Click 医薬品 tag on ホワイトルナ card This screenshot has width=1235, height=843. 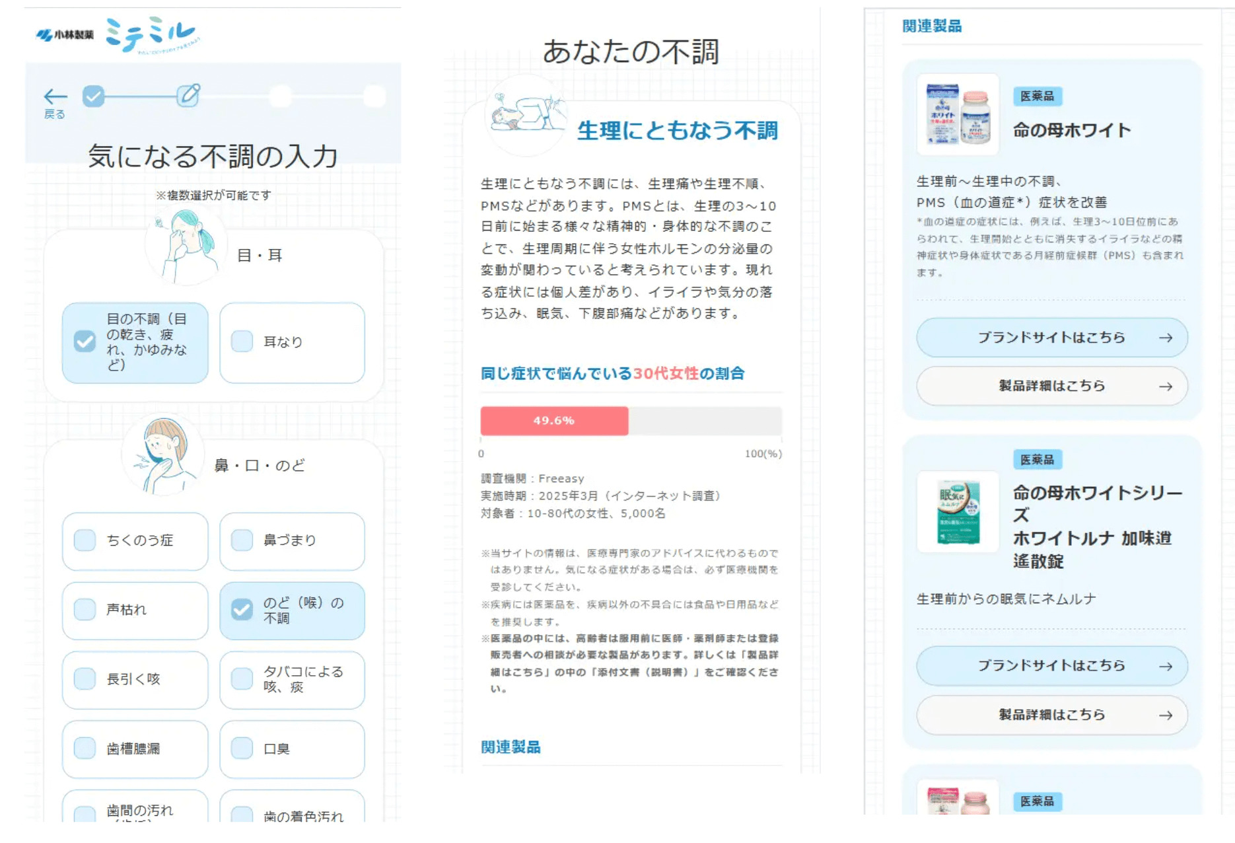click(x=1037, y=460)
